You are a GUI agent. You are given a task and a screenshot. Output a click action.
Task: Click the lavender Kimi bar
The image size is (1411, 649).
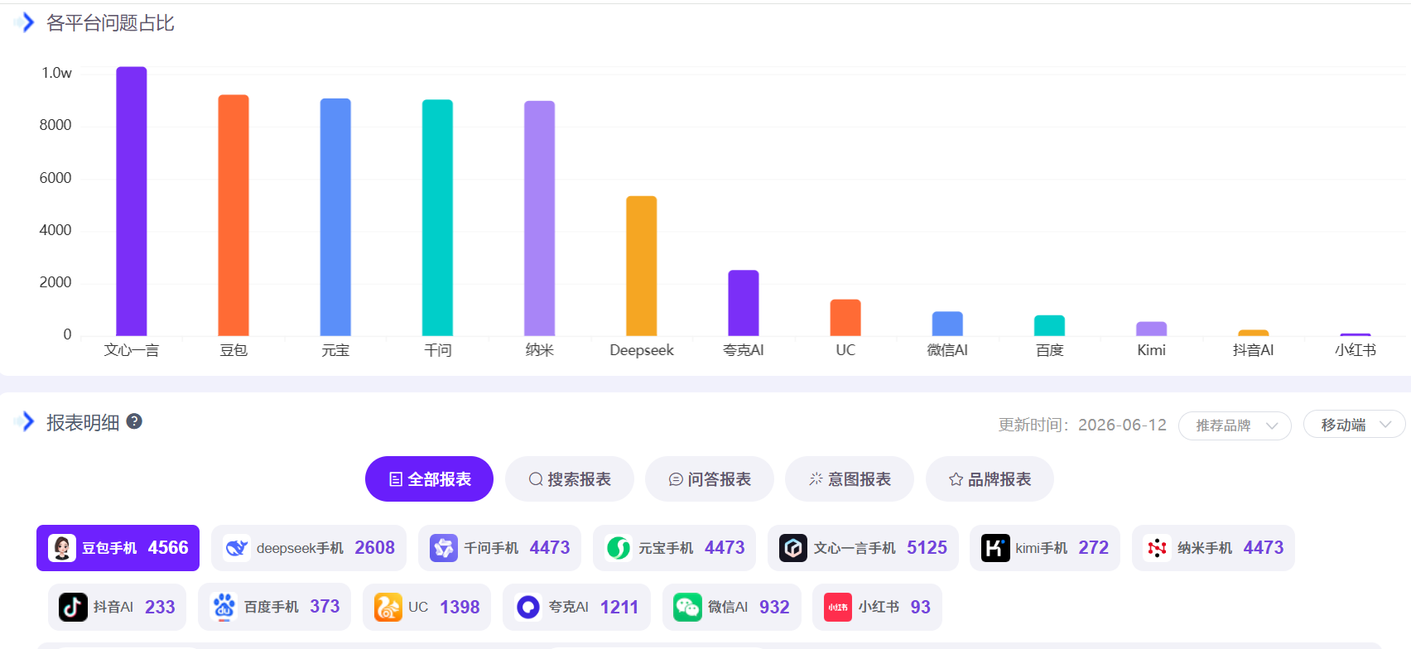point(1151,329)
